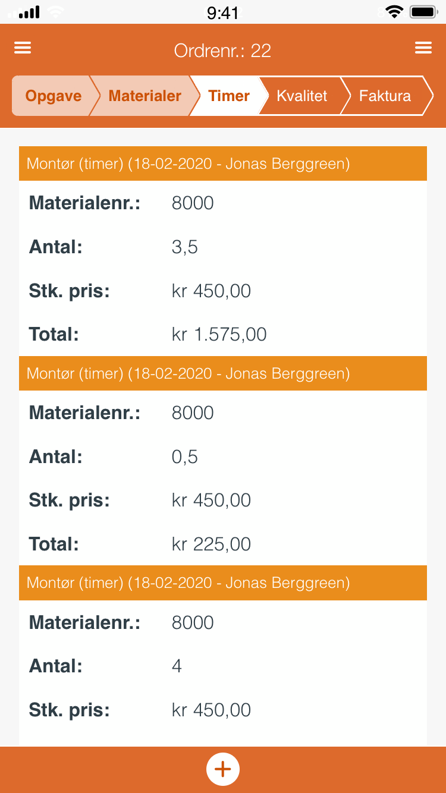This screenshot has height=793, width=446.
Task: Go to the Kvalitet step
Action: tap(301, 96)
